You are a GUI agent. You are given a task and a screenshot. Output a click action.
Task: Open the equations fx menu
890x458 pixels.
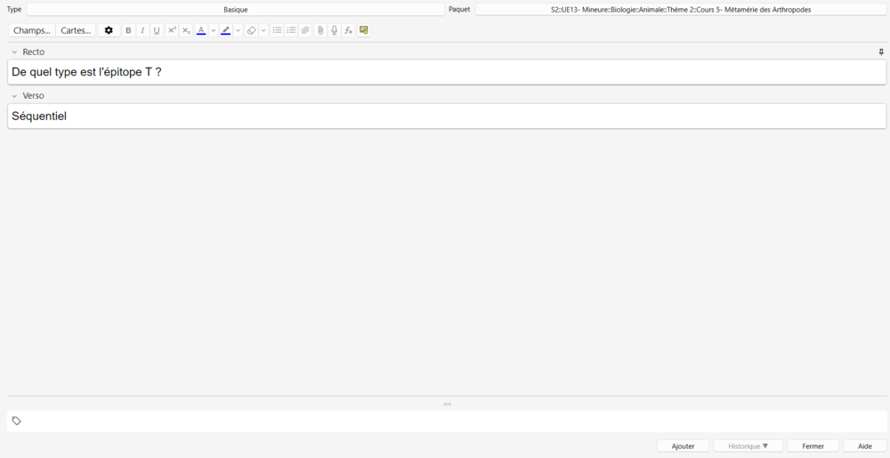click(349, 30)
